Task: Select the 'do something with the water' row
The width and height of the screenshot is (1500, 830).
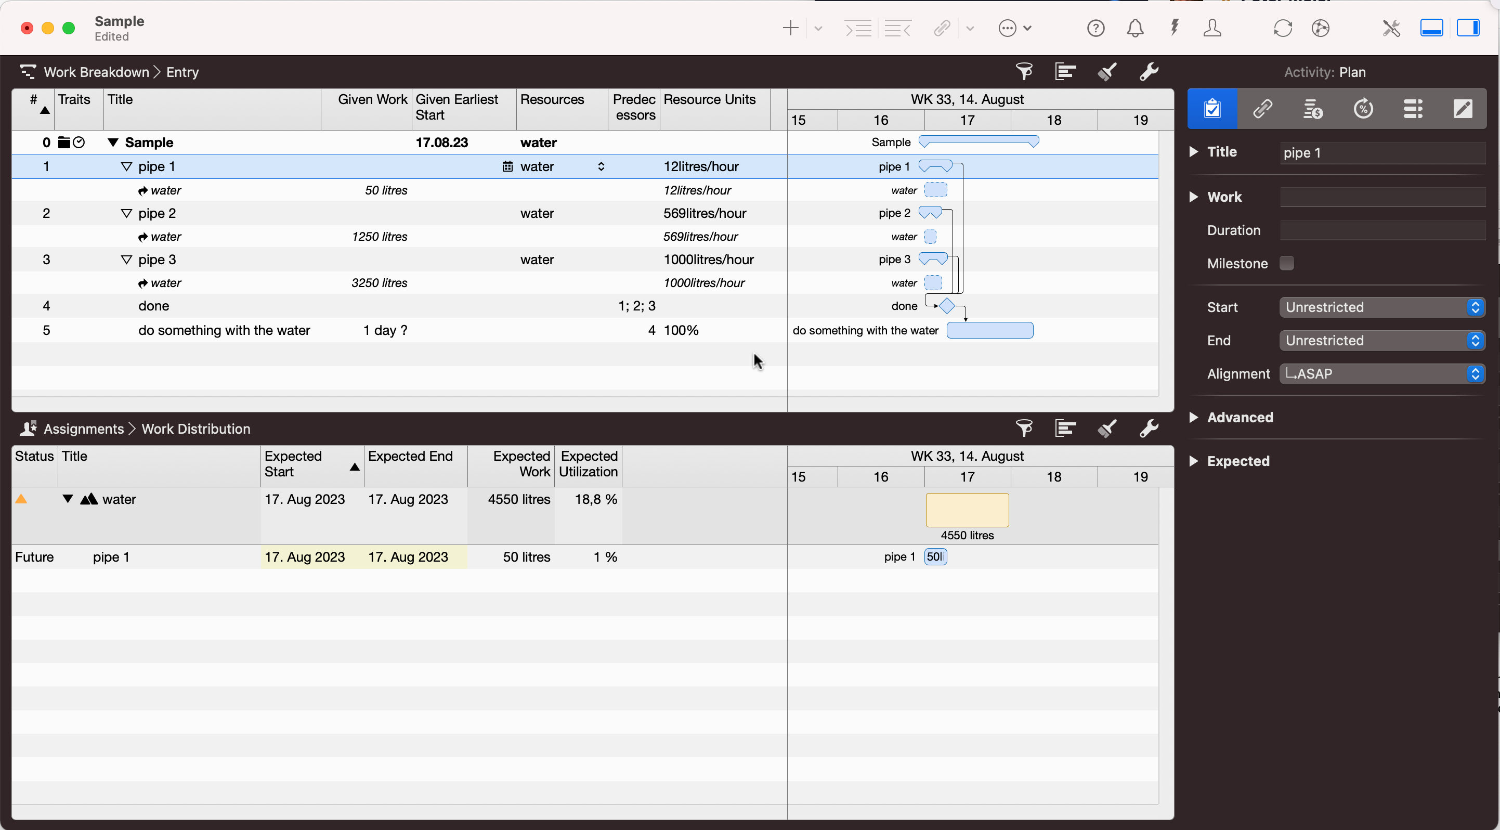Action: tap(399, 330)
